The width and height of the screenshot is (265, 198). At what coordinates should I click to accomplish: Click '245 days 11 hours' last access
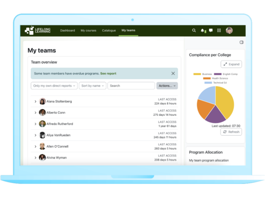click(x=165, y=137)
